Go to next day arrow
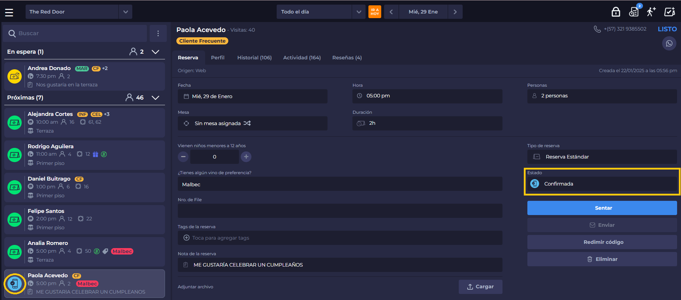This screenshot has height=300, width=681. coord(455,12)
